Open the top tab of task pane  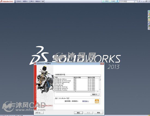coord(149,11)
